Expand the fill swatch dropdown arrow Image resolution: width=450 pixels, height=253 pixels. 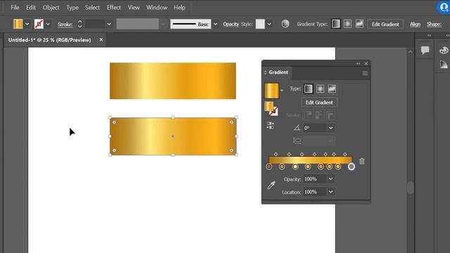[27, 24]
